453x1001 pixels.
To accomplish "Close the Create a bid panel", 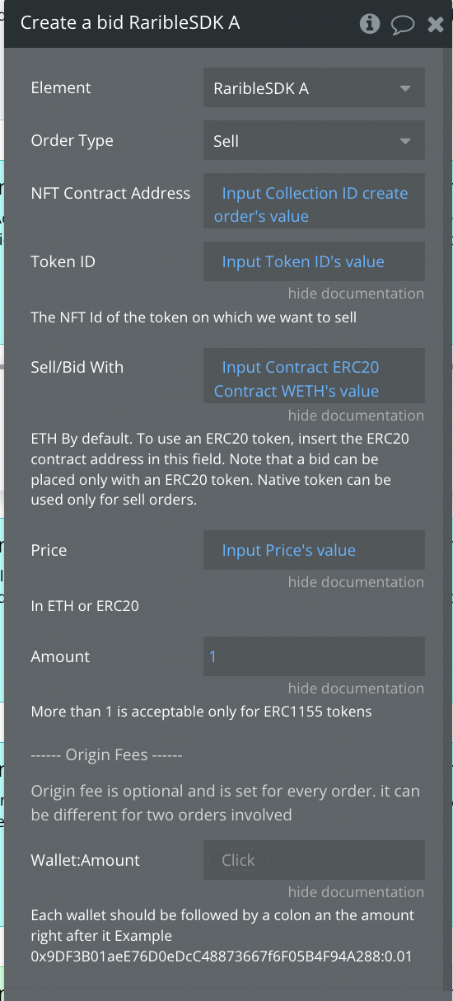I will [x=436, y=25].
